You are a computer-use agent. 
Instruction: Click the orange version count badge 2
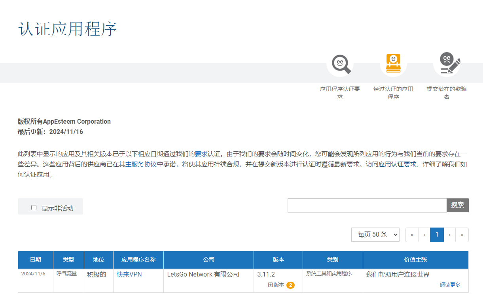(290, 285)
